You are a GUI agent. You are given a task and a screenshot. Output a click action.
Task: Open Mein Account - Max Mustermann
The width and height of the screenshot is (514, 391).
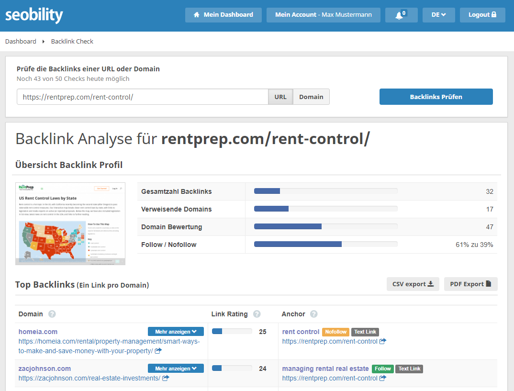pyautogui.click(x=323, y=15)
